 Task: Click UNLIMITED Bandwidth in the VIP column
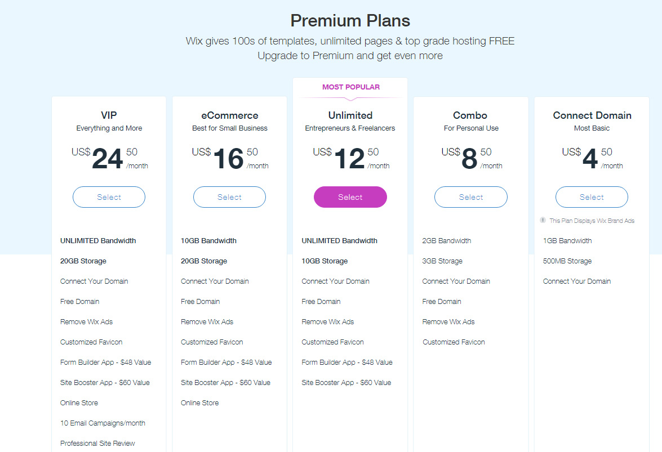pos(97,240)
